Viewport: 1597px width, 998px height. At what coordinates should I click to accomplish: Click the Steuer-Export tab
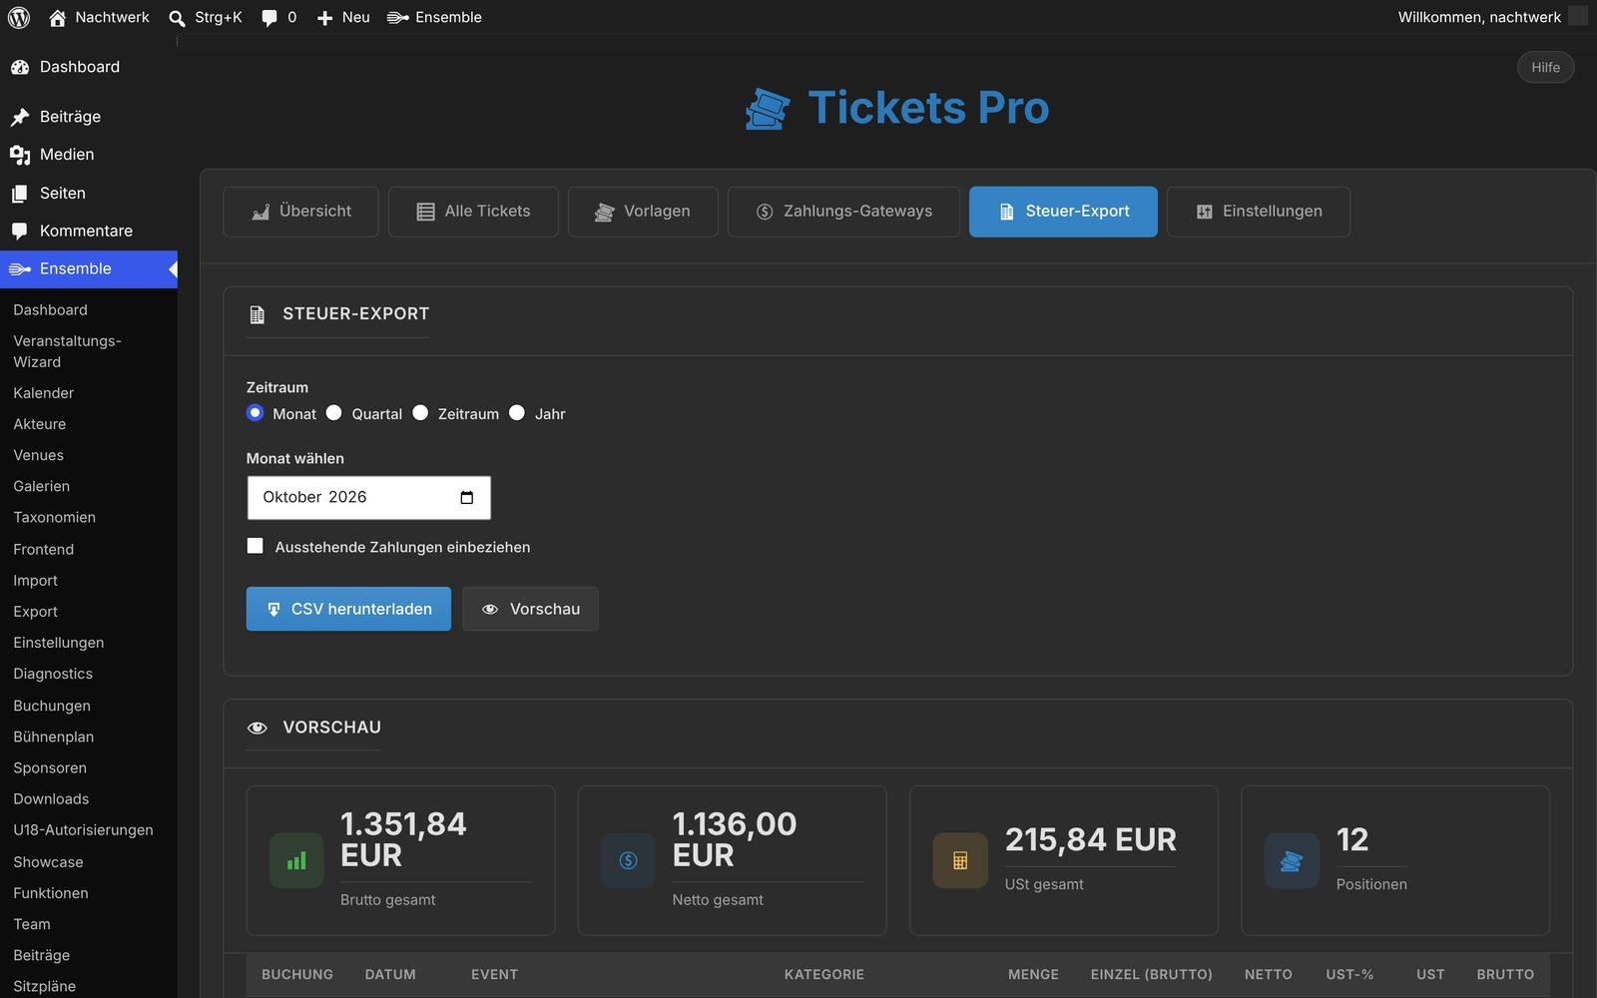1063,212
